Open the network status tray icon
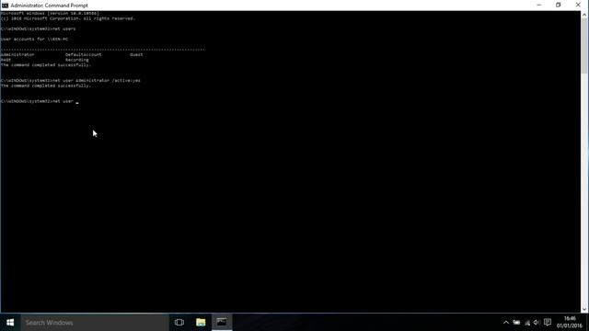 (x=527, y=323)
